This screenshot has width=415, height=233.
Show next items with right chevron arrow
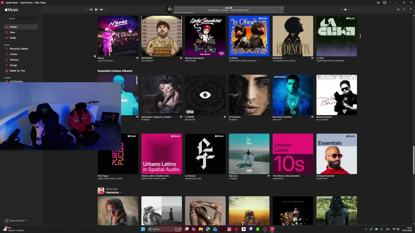(360, 36)
